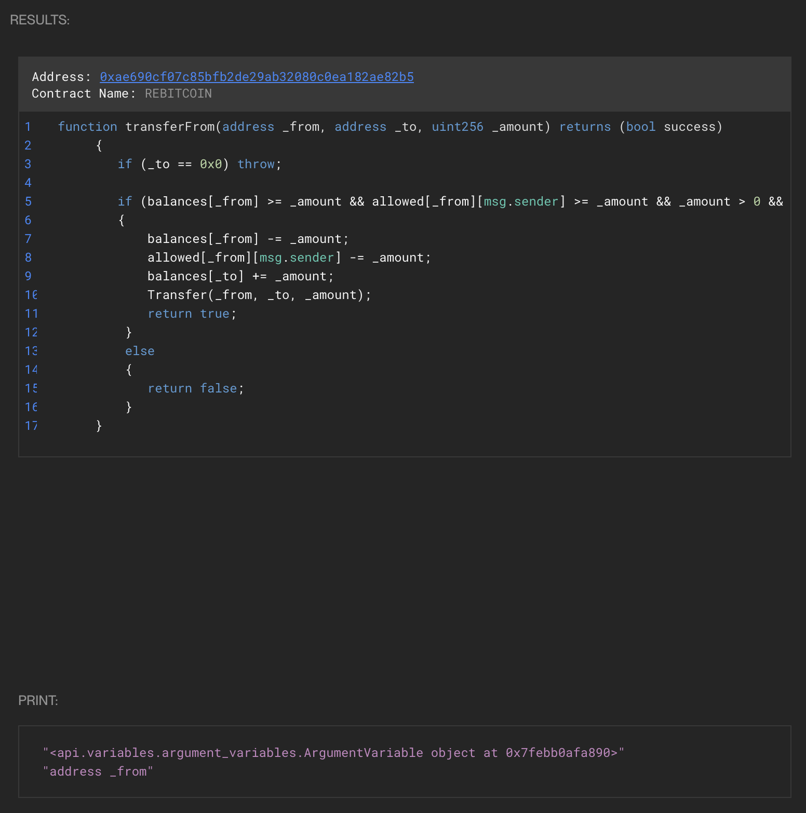Click the RESULTS heading
Screen dimensions: 806x813
click(39, 20)
